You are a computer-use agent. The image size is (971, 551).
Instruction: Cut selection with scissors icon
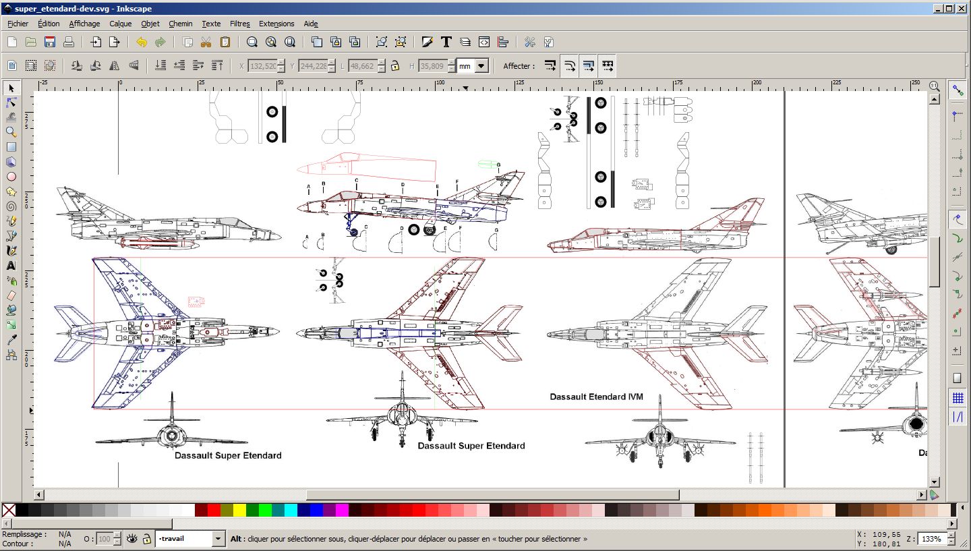pos(206,42)
